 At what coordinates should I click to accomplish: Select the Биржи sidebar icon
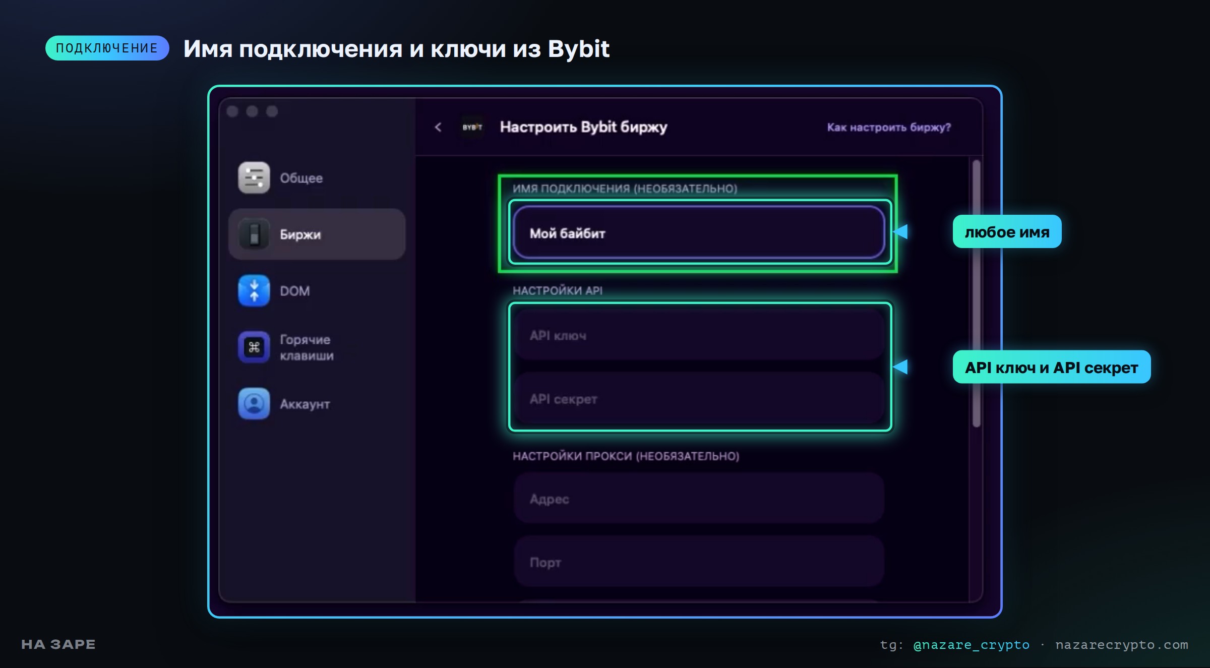pyautogui.click(x=254, y=234)
